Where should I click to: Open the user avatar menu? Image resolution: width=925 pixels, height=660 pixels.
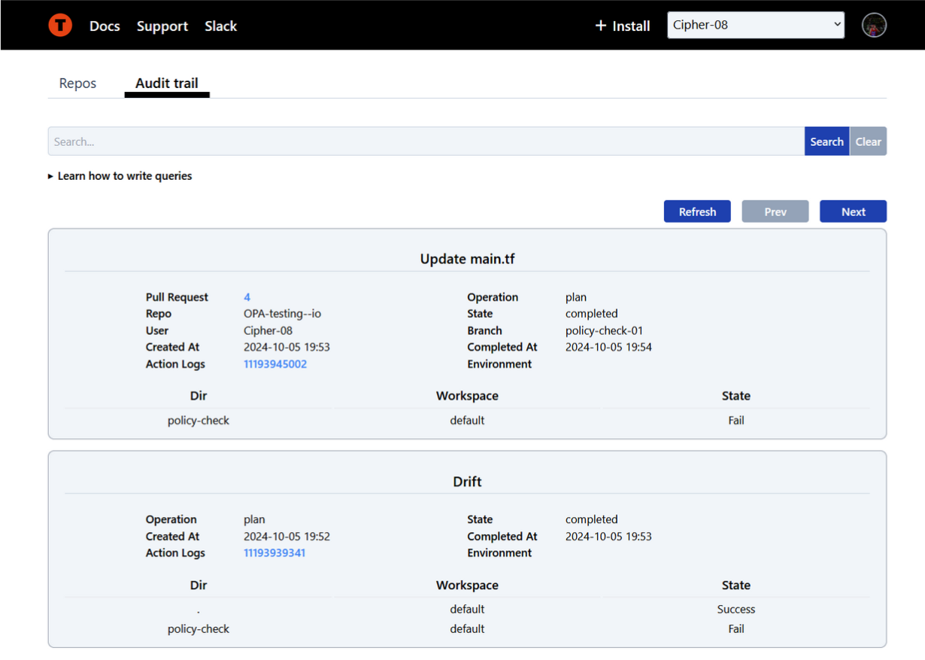874,25
